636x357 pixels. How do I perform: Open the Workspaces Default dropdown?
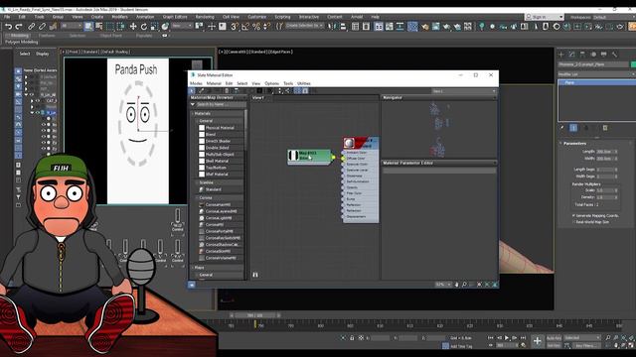(x=613, y=17)
